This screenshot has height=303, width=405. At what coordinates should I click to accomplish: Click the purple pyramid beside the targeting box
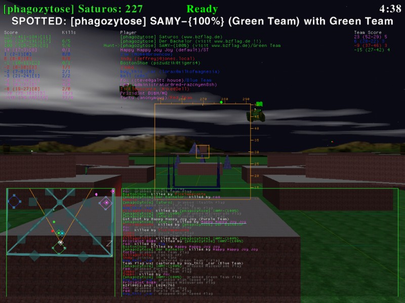193,148
